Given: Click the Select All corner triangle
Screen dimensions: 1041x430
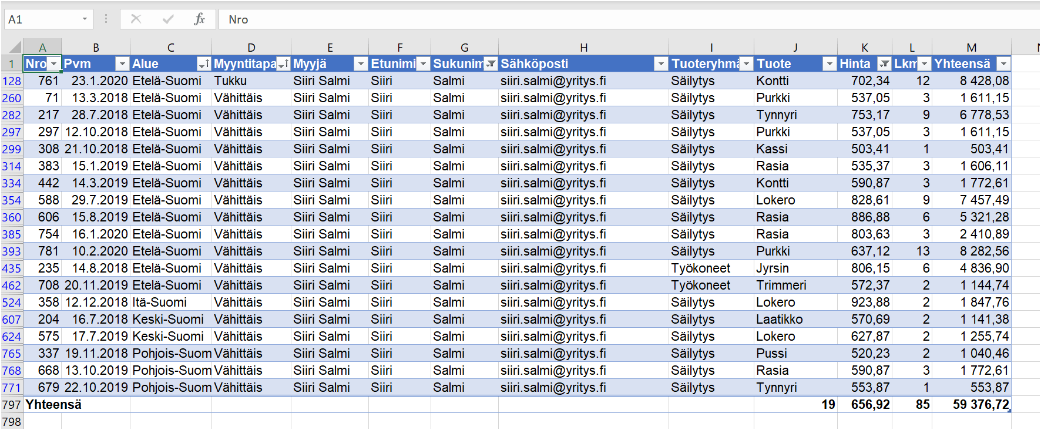Looking at the screenshot, I should pos(15,47).
